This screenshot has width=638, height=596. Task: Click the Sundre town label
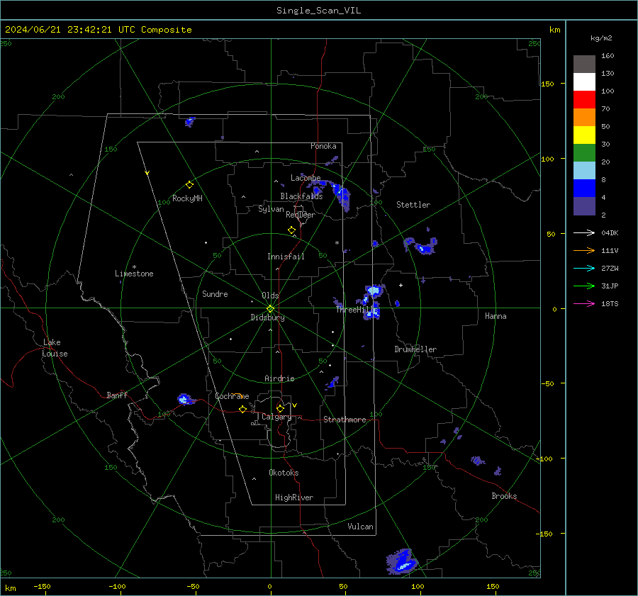coord(215,294)
